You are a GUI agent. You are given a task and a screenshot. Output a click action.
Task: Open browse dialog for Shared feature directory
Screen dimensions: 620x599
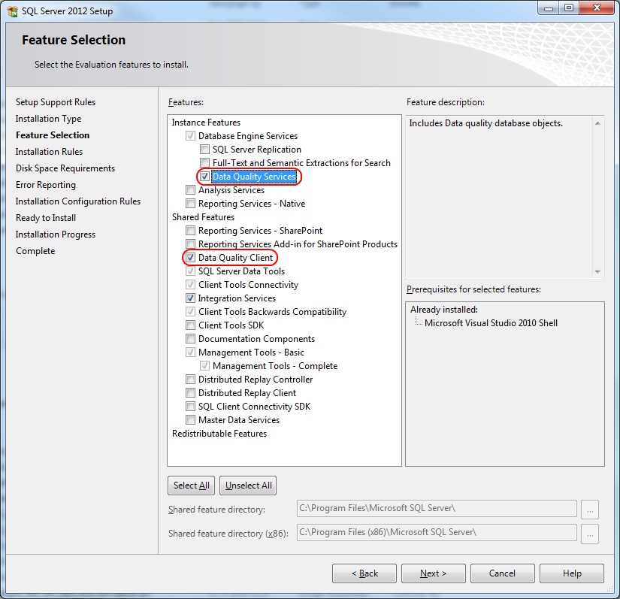point(590,509)
